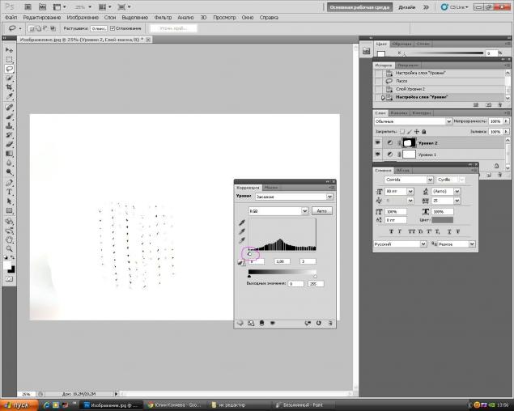Select the Crop tool
This screenshot has width=514, height=411.
(x=9, y=87)
